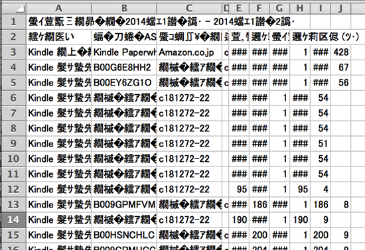Click c181272-22 in row 14
Screen dimensions: 365x250
coord(189,219)
